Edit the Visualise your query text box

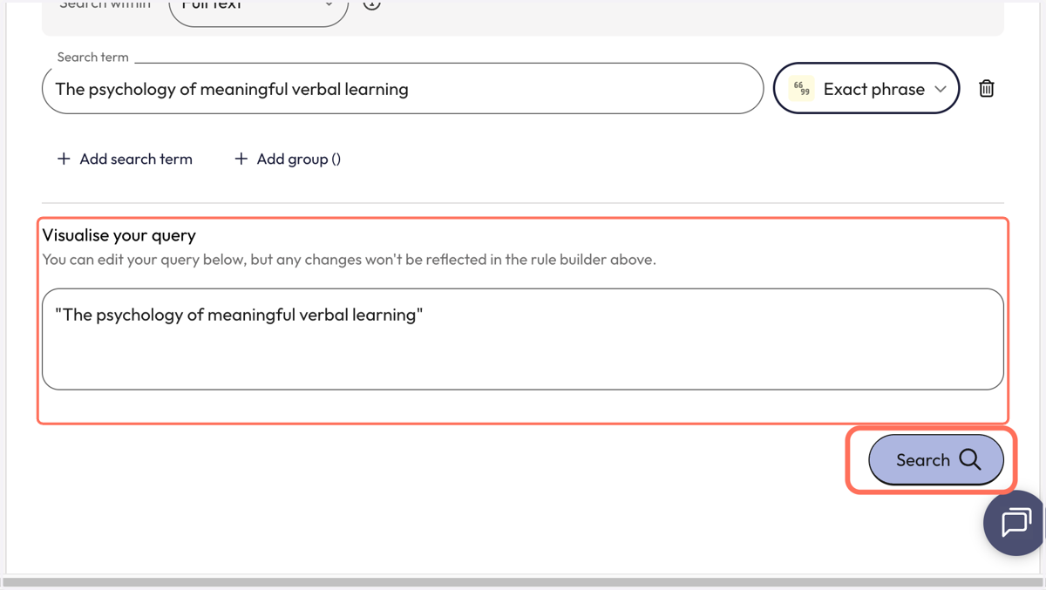coord(523,339)
